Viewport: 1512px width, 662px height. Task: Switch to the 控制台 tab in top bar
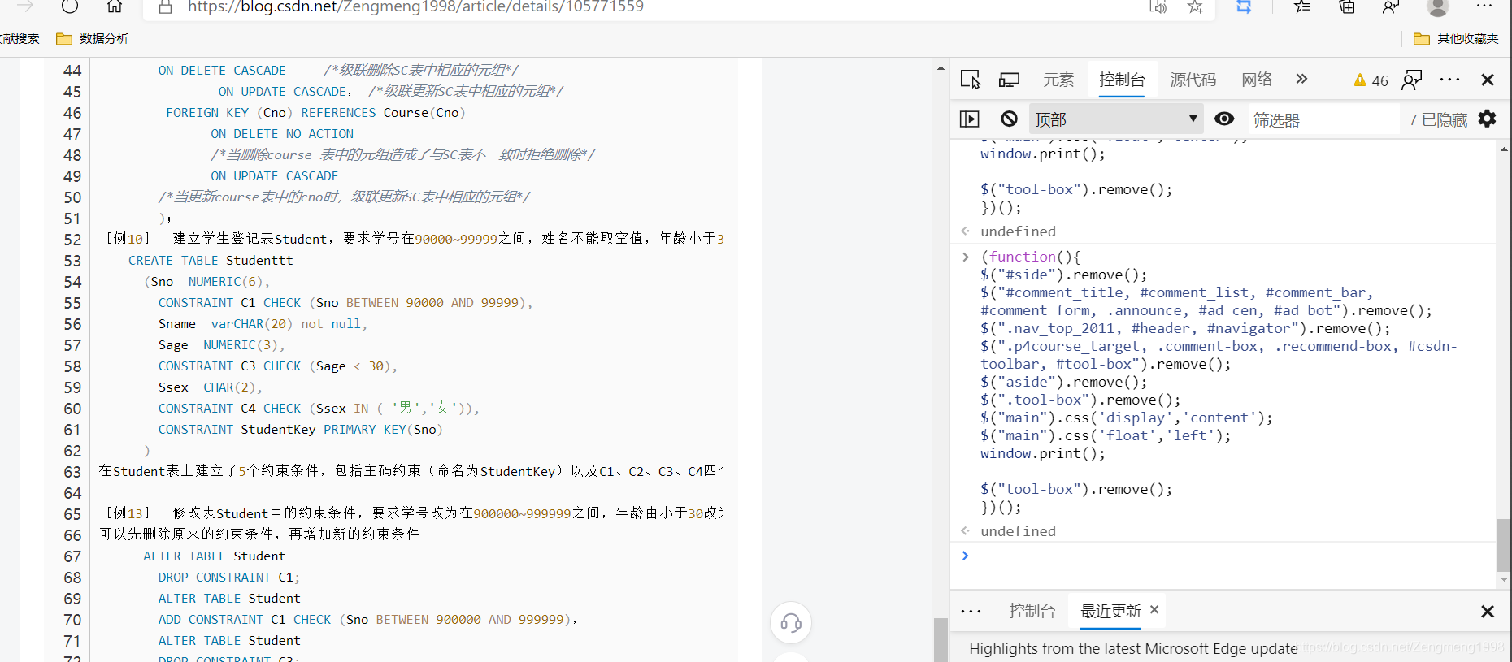1122,80
